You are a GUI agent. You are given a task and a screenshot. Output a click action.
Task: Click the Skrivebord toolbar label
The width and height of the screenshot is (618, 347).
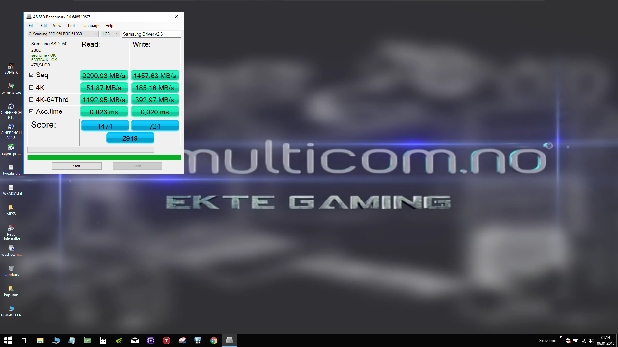[548, 341]
